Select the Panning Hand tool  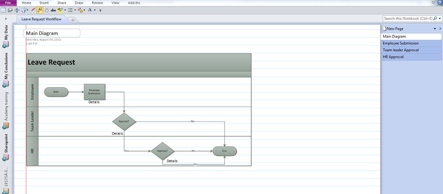pos(46,10)
